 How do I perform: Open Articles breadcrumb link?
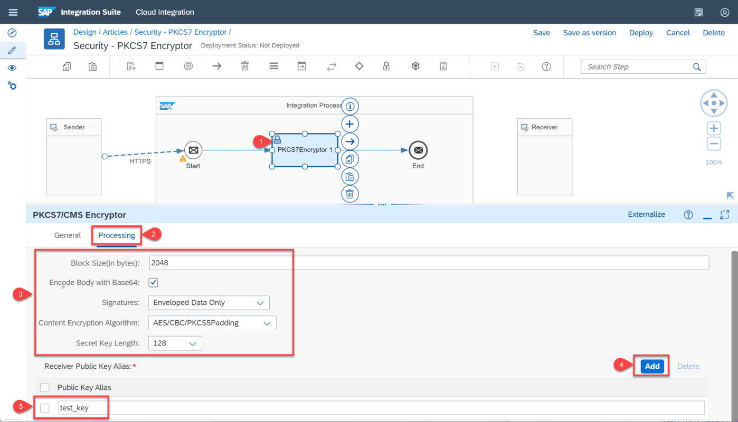tap(115, 32)
